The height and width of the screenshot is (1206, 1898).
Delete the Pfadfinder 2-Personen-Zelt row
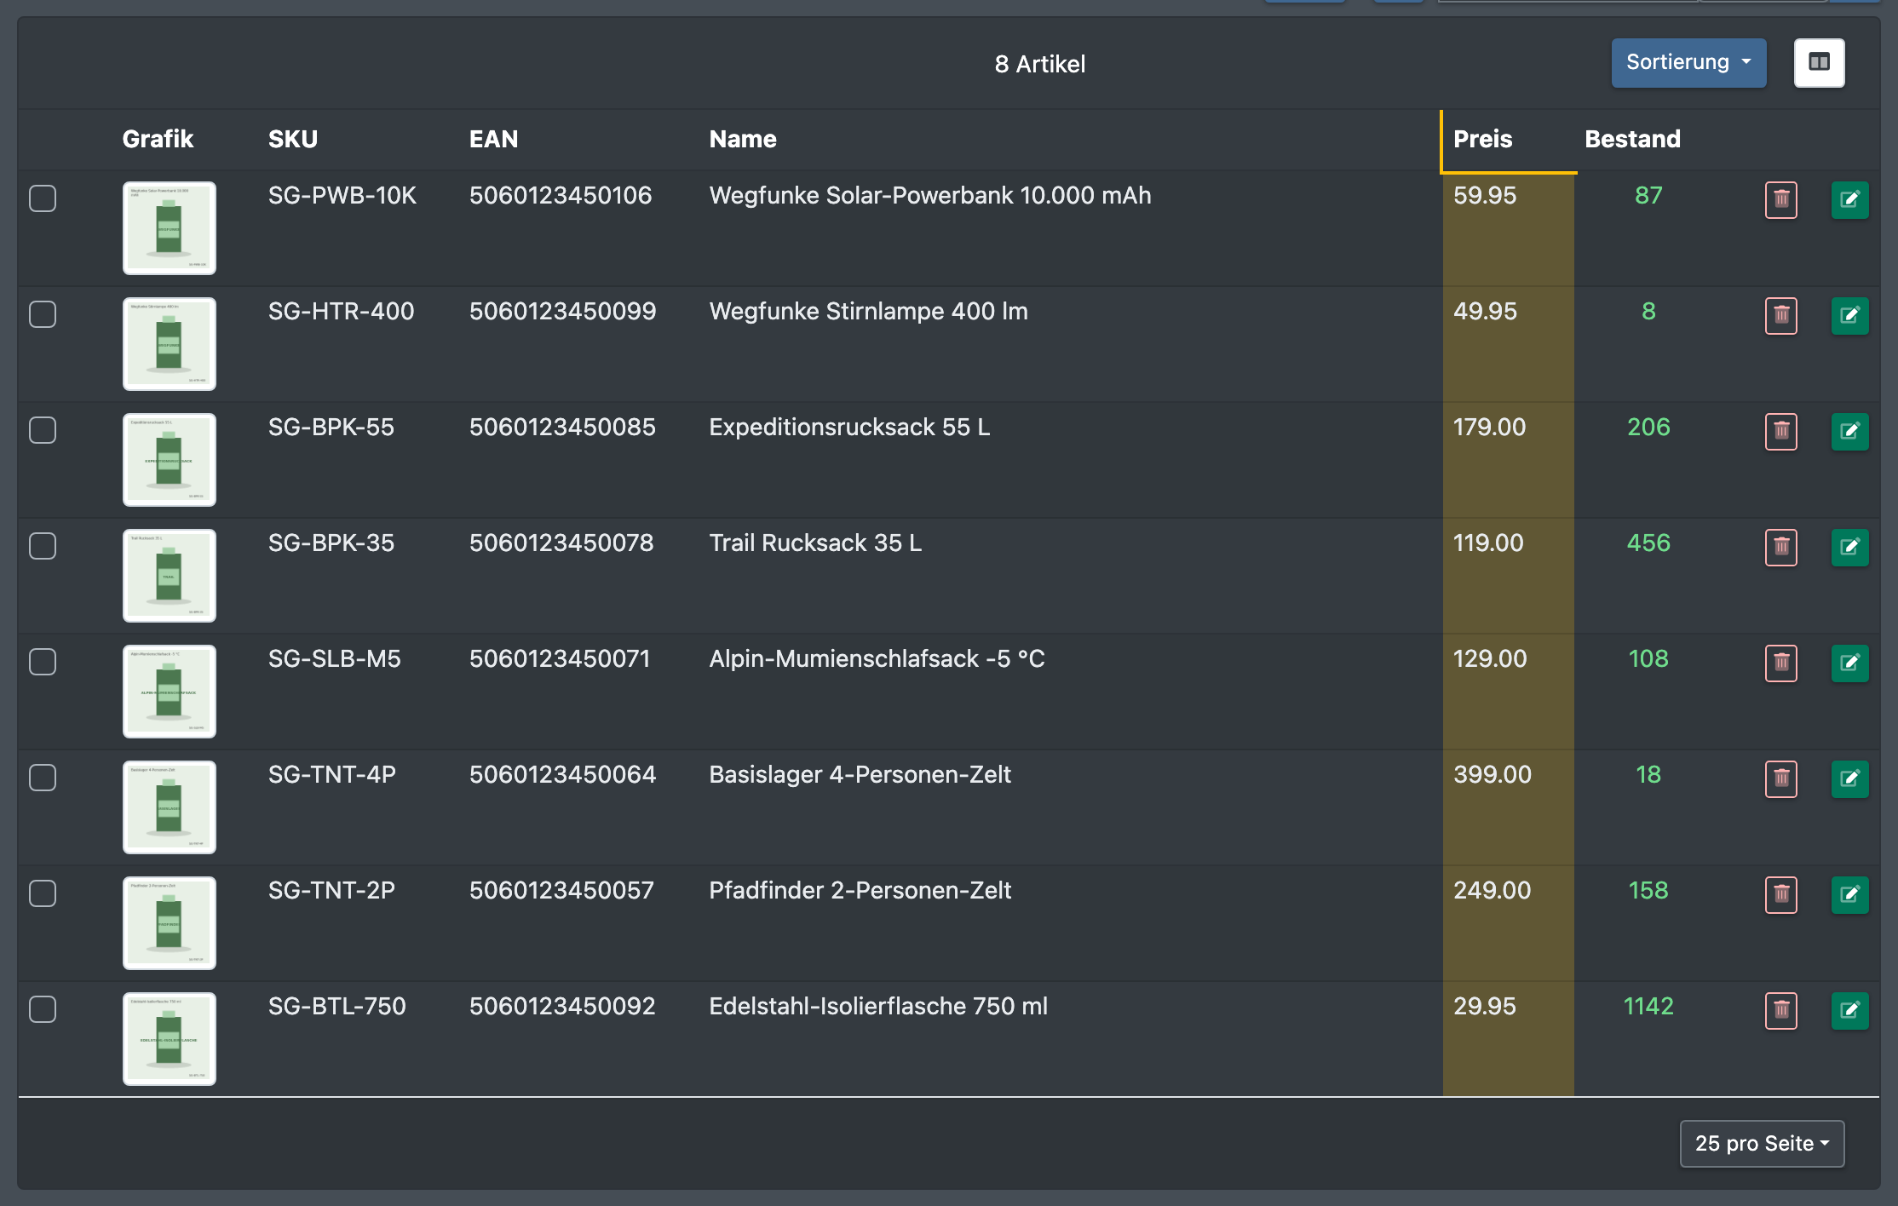pos(1780,895)
